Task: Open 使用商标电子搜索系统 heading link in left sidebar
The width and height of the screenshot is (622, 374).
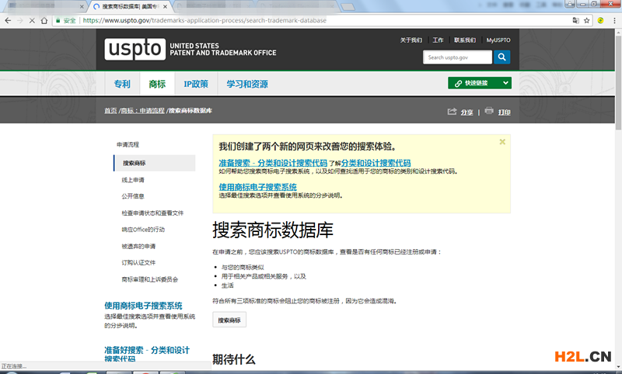Action: (143, 306)
